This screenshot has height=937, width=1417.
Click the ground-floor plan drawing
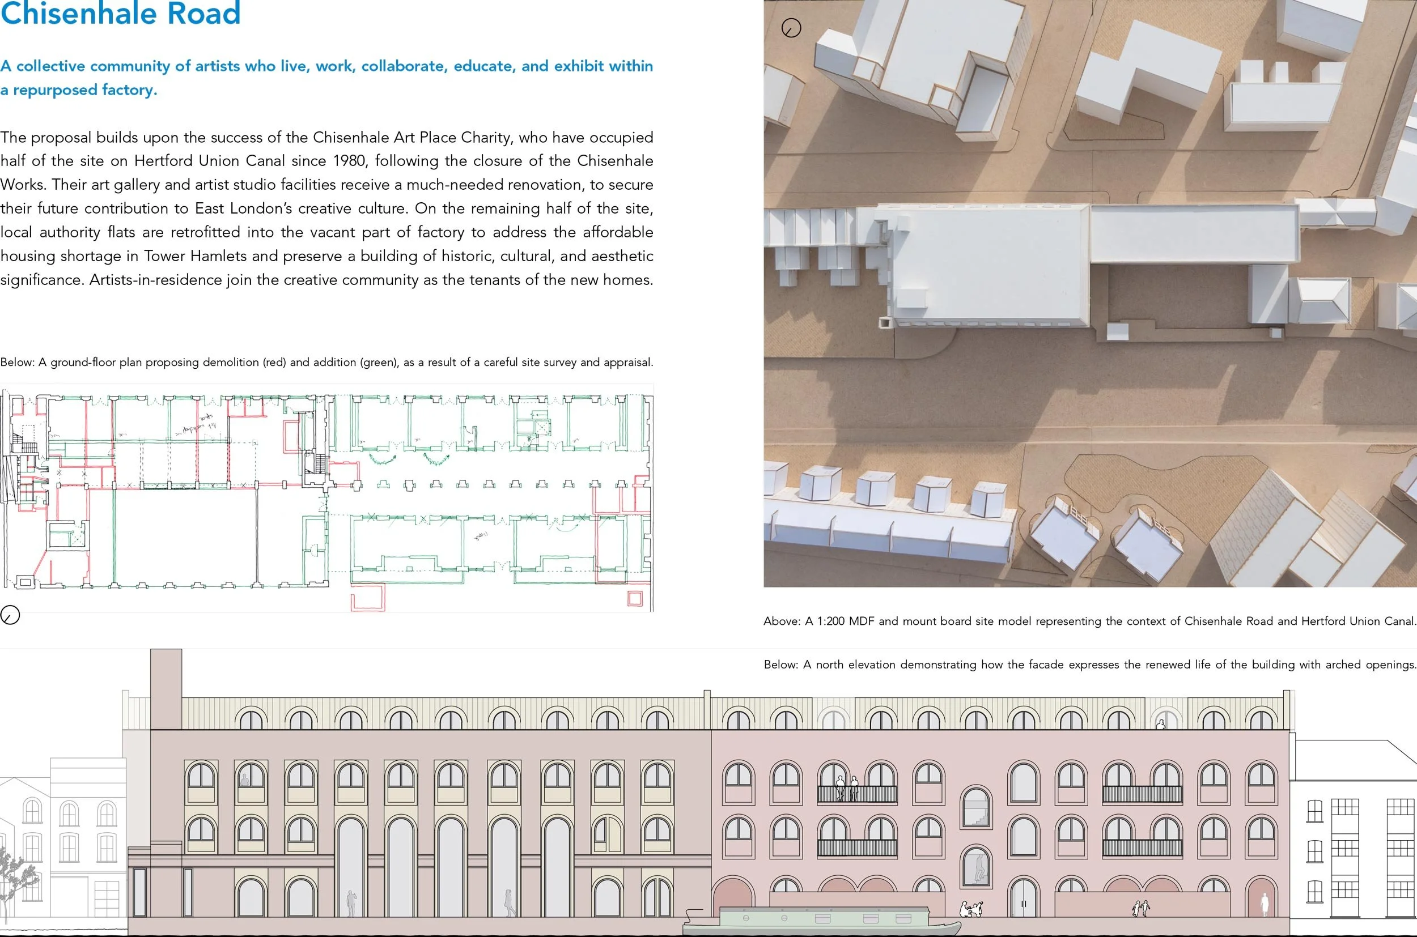coord(326,497)
